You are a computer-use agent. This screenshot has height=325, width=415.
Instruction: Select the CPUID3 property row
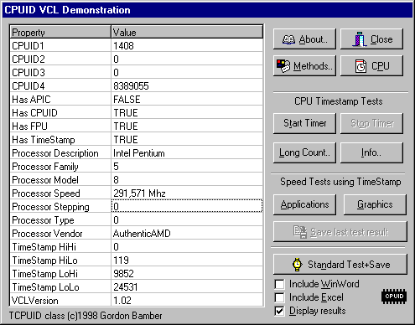[60, 72]
